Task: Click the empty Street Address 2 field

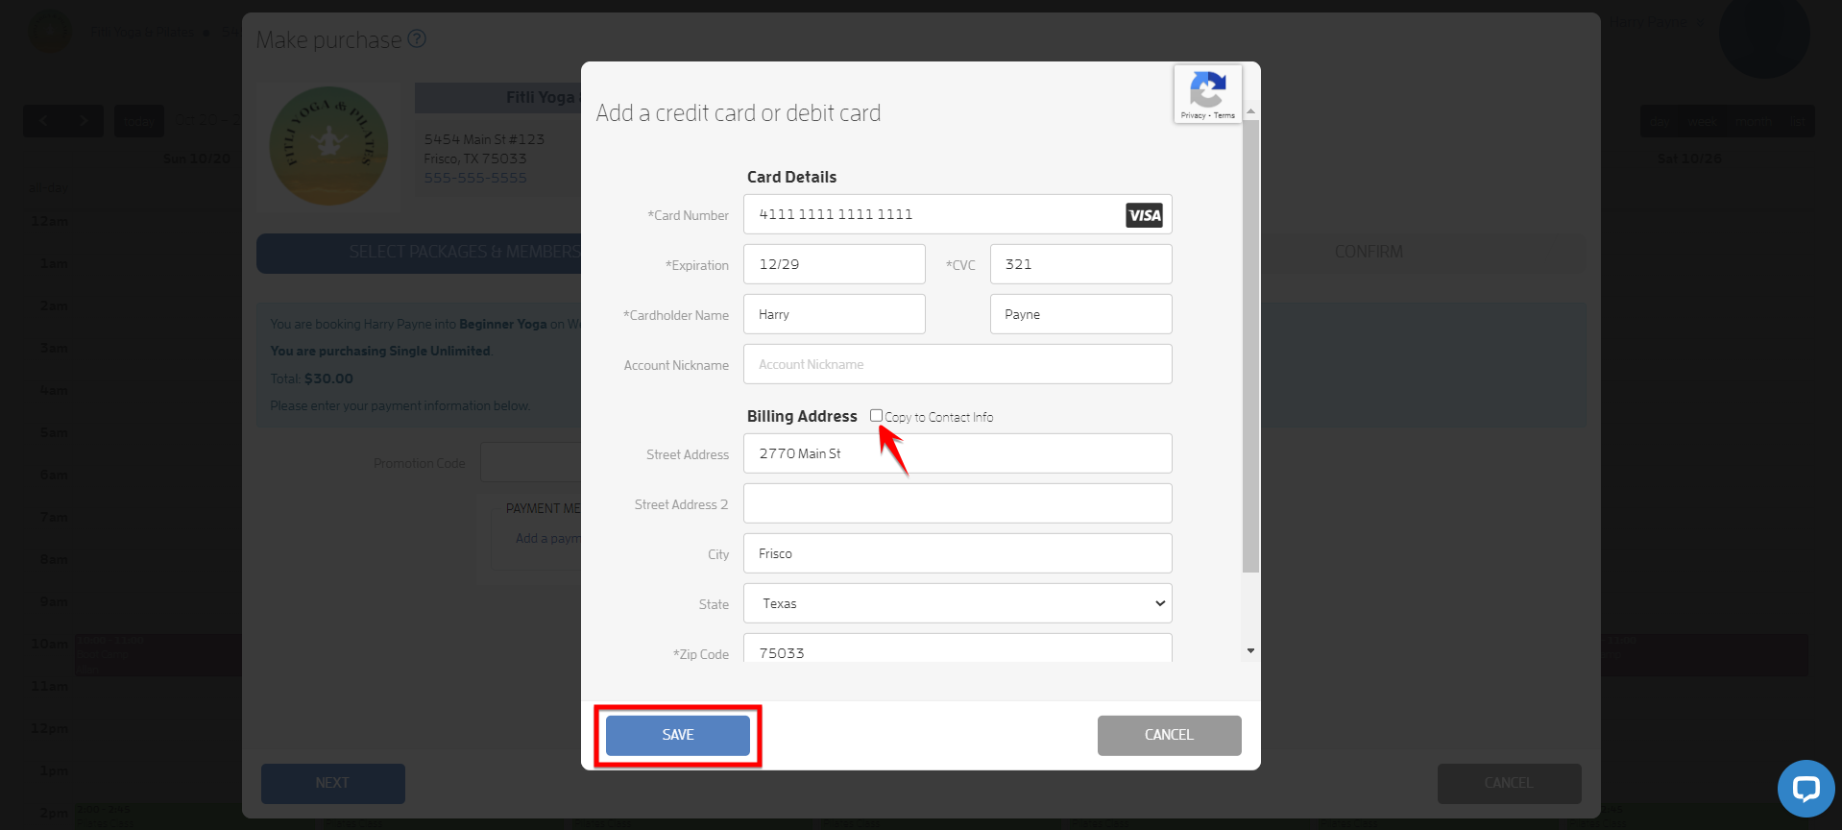Action: coord(957,503)
